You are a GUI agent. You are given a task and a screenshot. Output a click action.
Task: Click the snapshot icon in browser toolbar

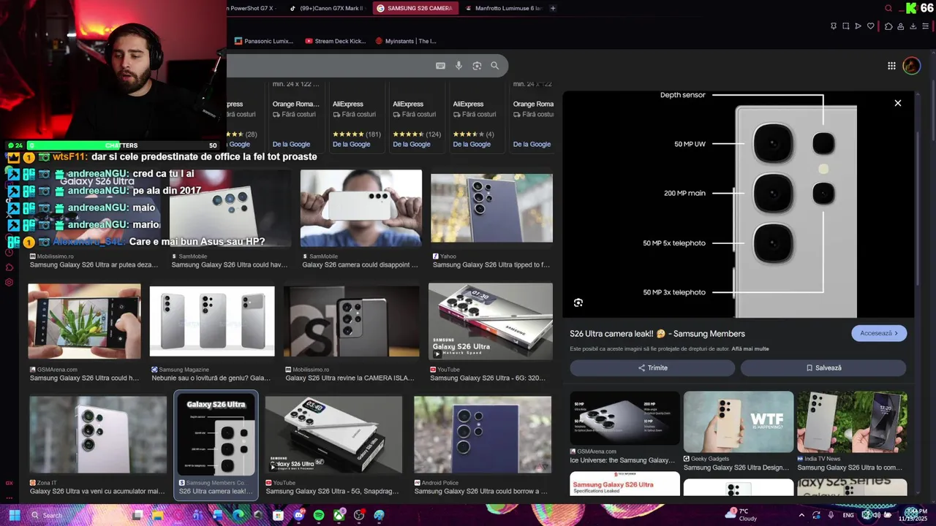point(846,26)
